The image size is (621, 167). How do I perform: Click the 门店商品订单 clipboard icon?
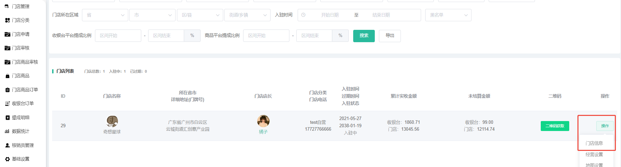tap(7, 90)
